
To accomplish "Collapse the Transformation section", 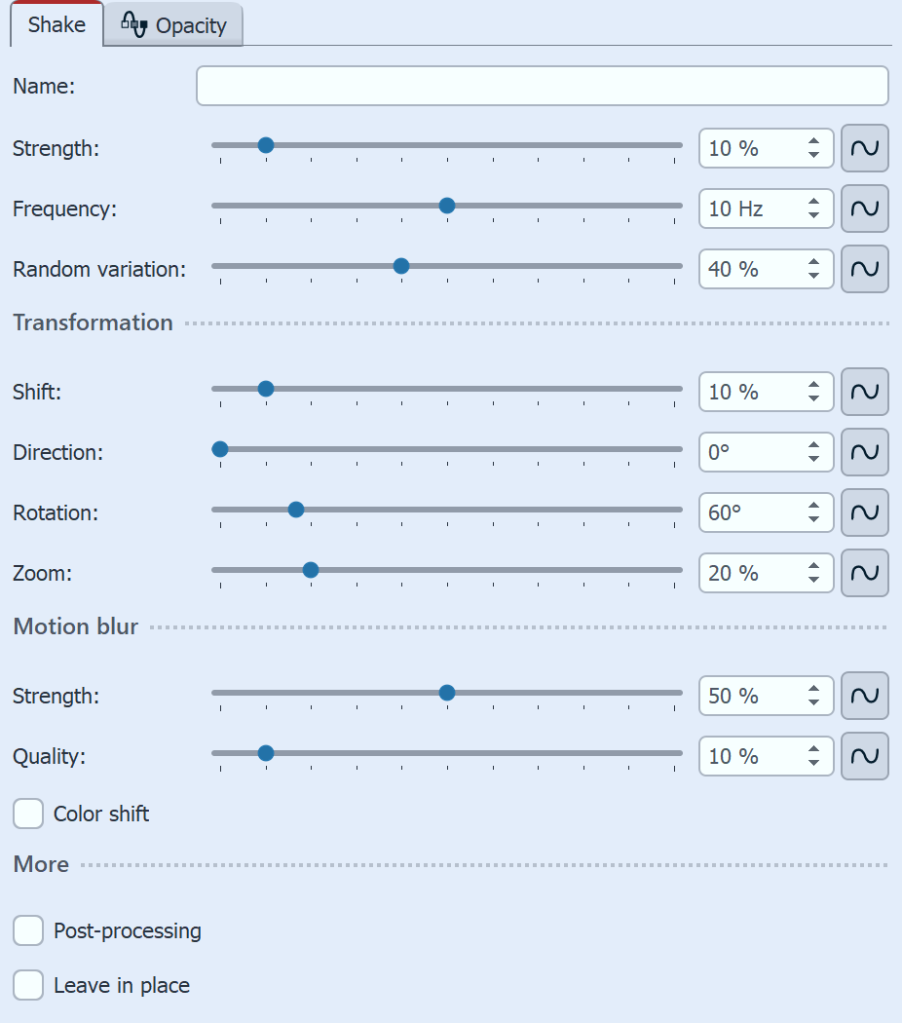I will point(93,322).
